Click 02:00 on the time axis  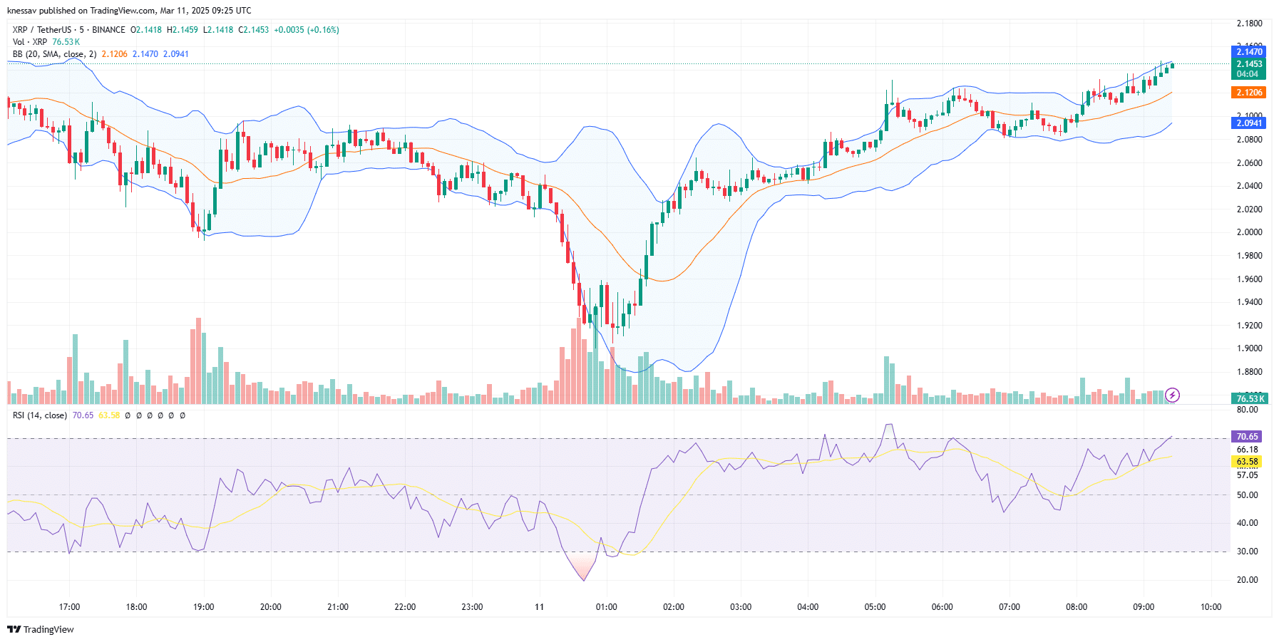click(673, 607)
